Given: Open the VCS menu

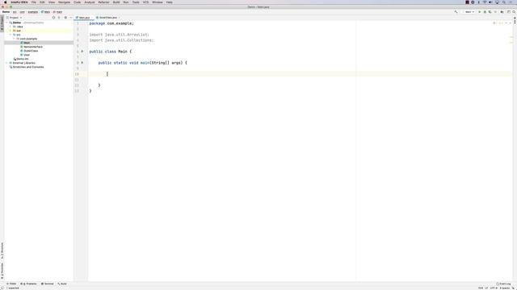Looking at the screenshot, I should [x=145, y=2].
